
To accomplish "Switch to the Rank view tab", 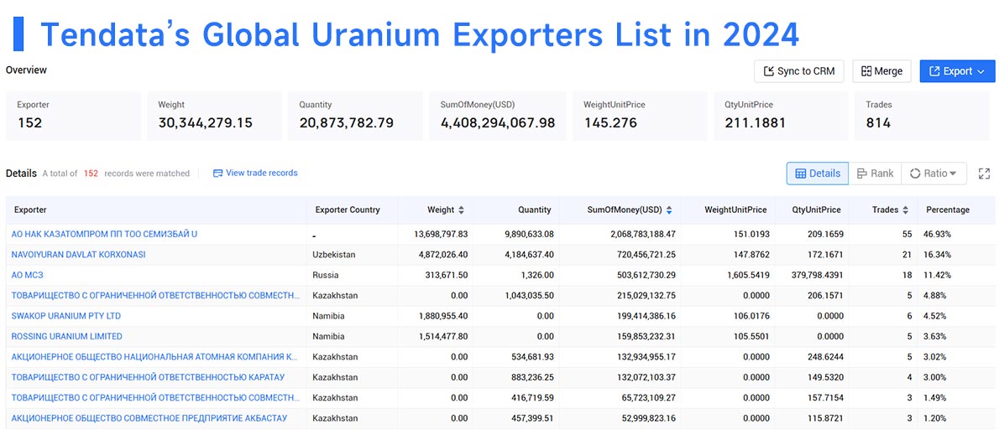I will (875, 173).
